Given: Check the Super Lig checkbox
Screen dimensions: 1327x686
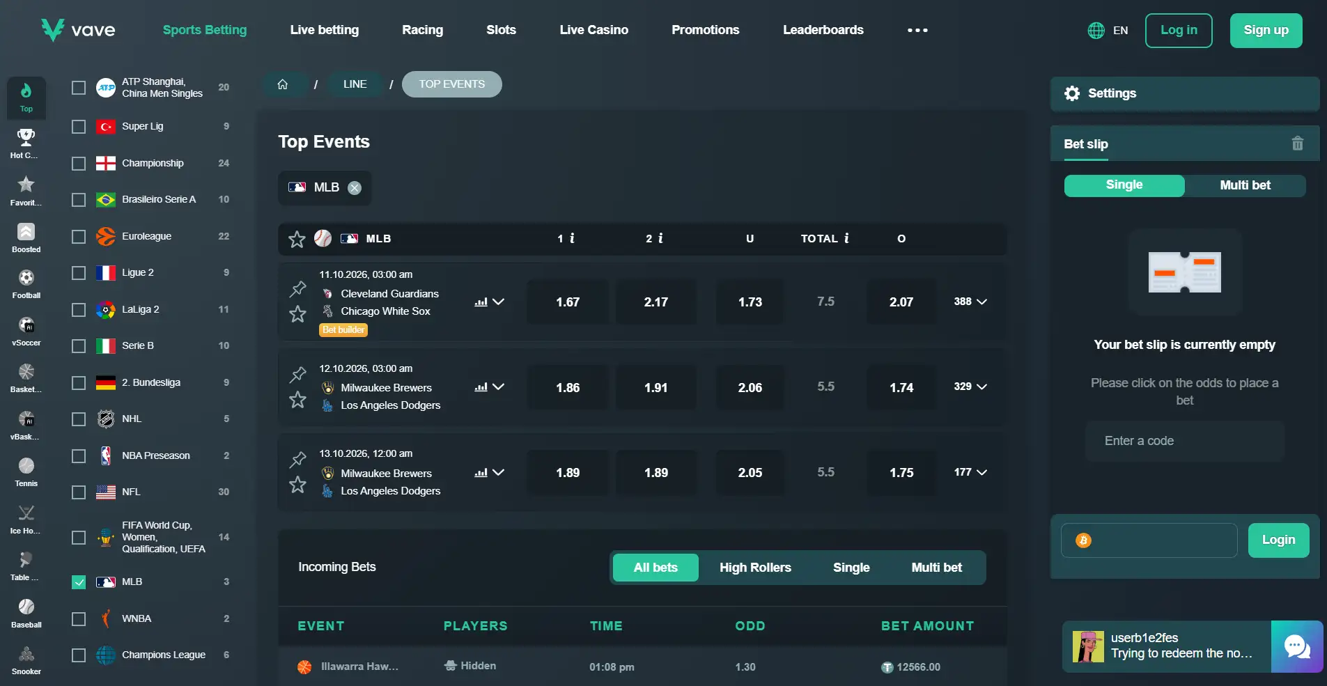Looking at the screenshot, I should 79,127.
